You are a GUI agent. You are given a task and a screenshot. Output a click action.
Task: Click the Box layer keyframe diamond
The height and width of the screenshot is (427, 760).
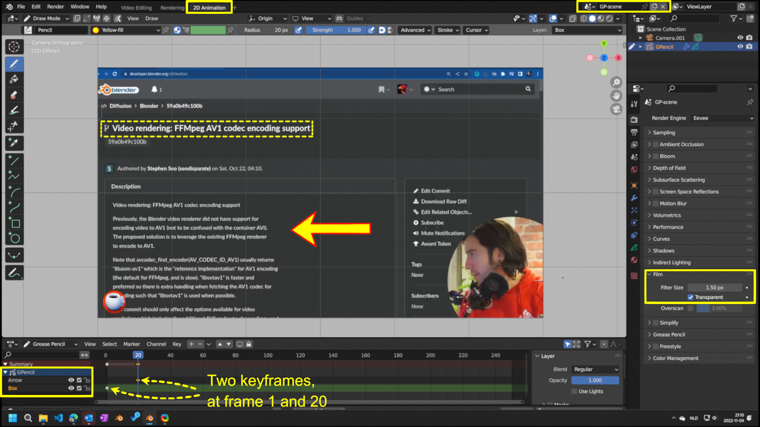click(107, 388)
